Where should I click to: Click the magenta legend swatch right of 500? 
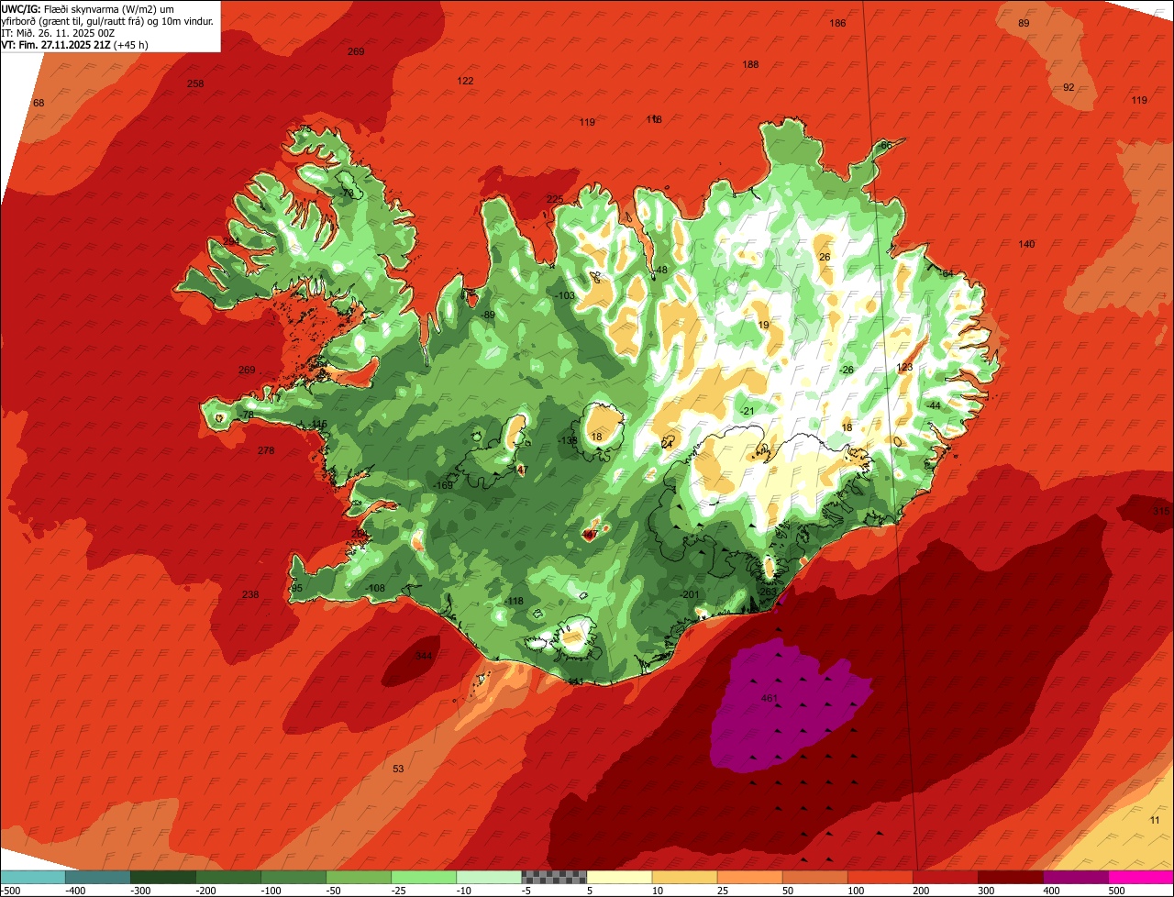[1141, 877]
